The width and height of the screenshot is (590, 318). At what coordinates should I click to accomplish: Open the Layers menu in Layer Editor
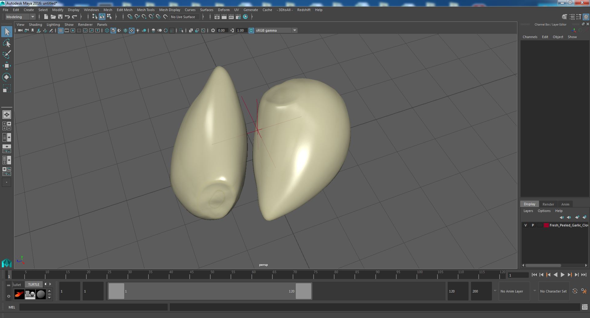(x=528, y=211)
